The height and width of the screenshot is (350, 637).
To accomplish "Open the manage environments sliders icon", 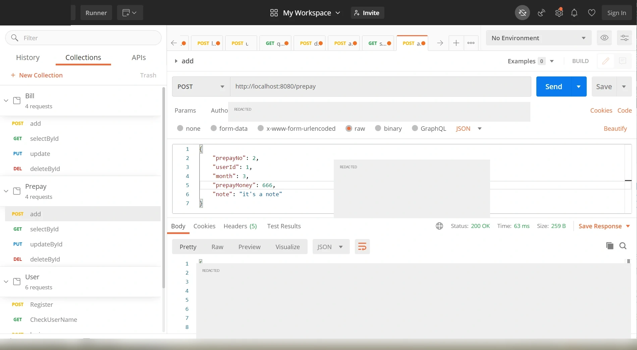I will click(624, 38).
